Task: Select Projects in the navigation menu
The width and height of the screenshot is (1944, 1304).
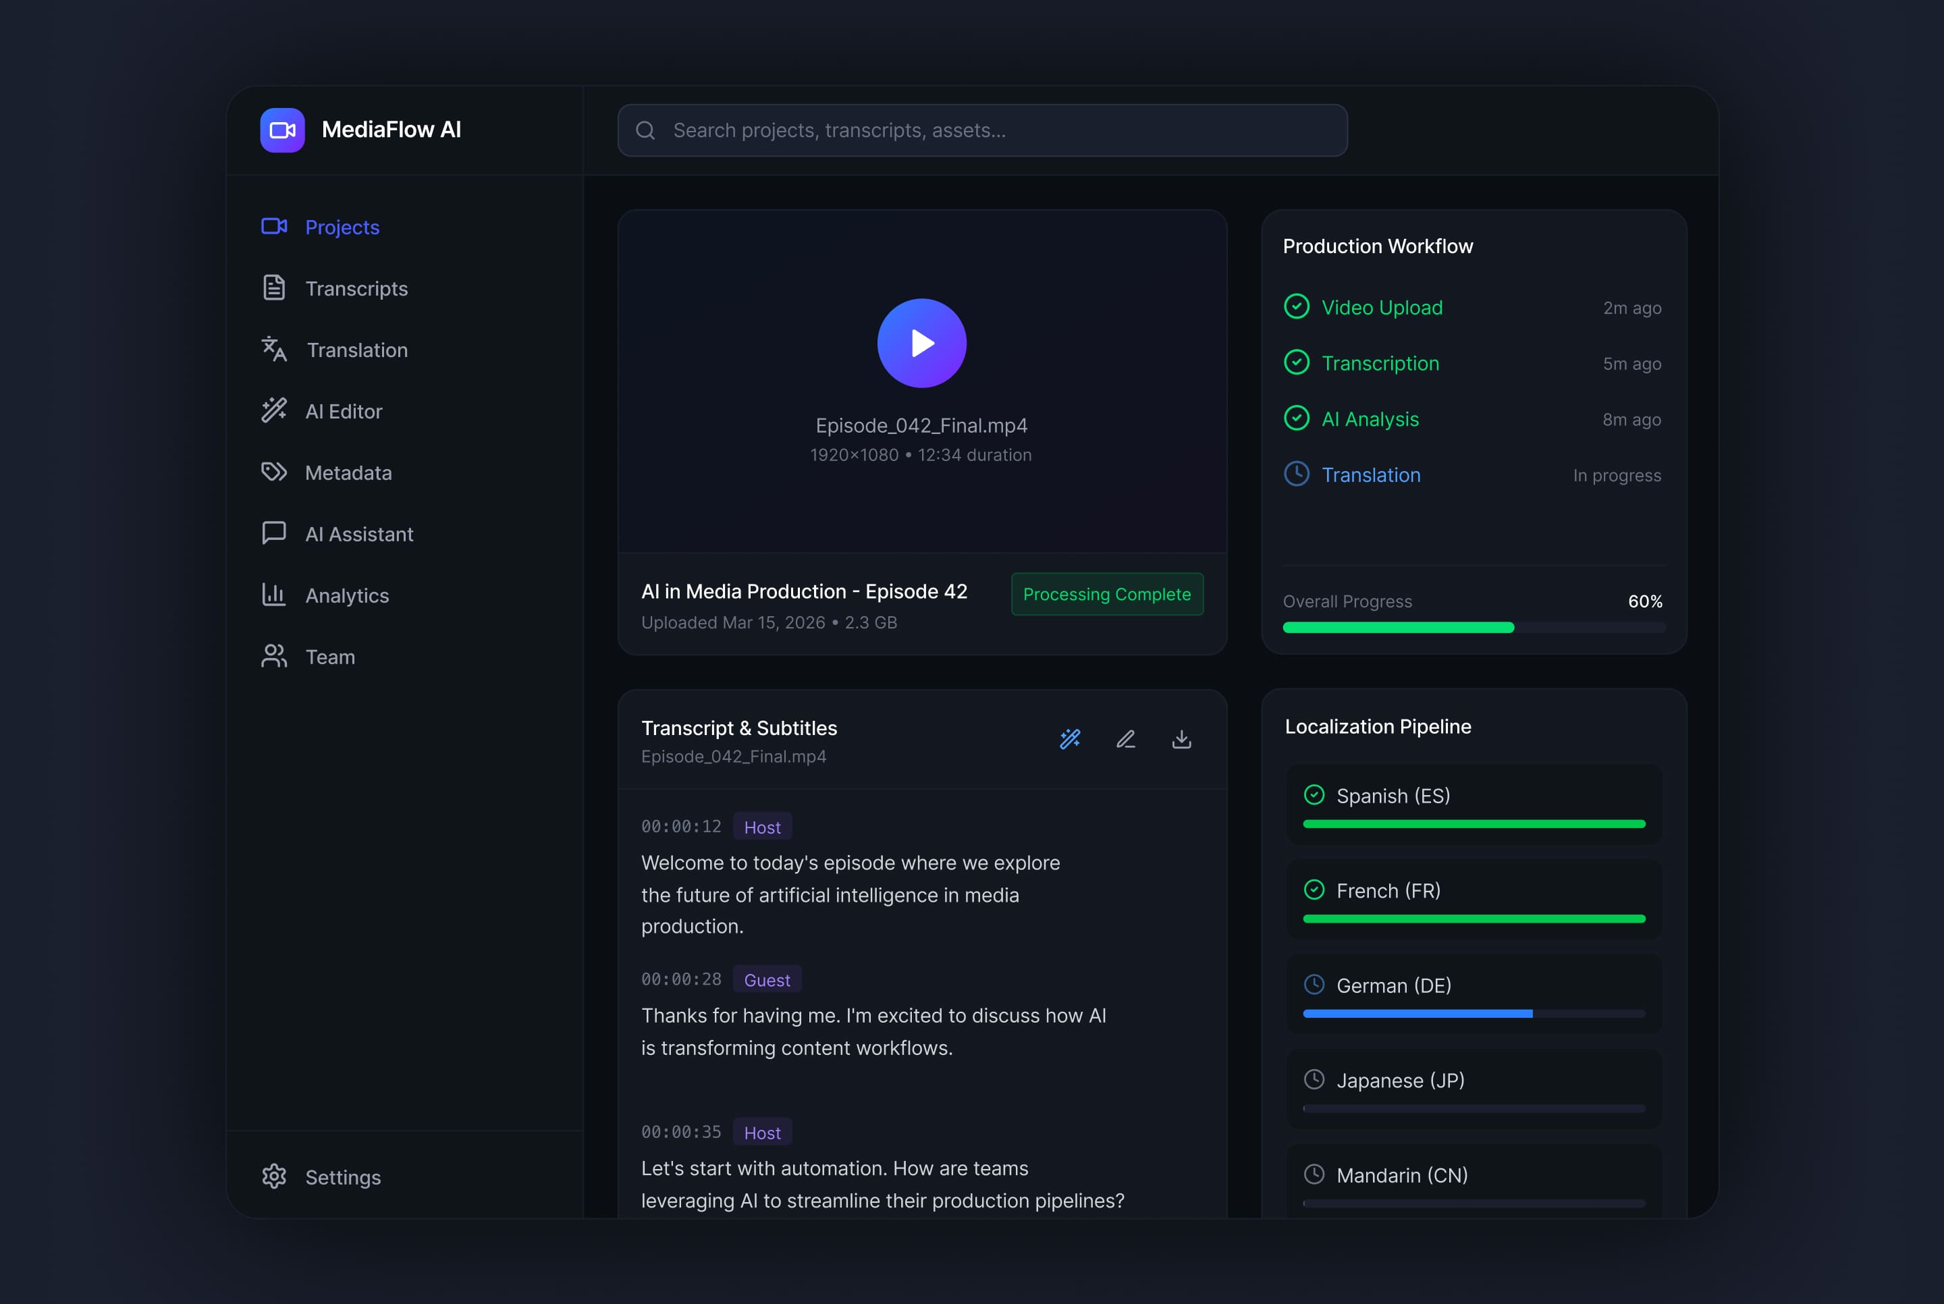Action: pyautogui.click(x=342, y=227)
